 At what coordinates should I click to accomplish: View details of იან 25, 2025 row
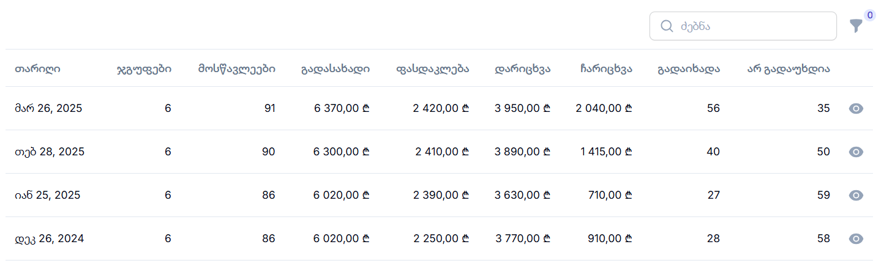point(856,196)
